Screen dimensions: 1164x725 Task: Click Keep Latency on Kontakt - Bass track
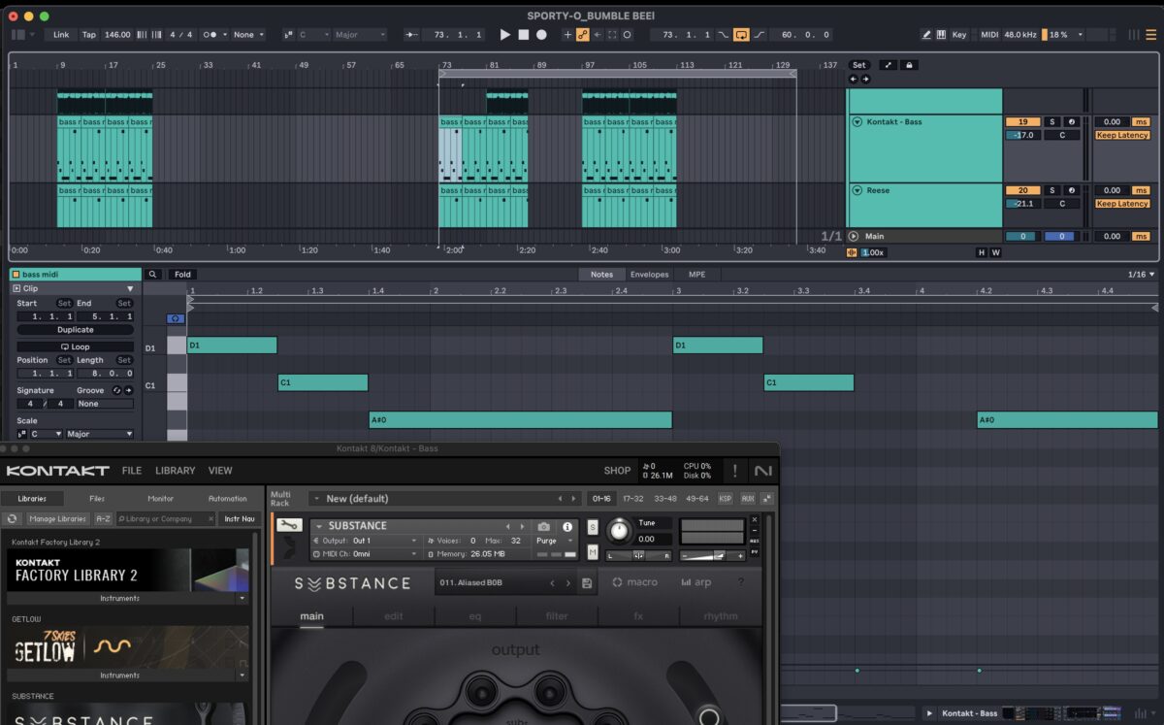pyautogui.click(x=1122, y=135)
